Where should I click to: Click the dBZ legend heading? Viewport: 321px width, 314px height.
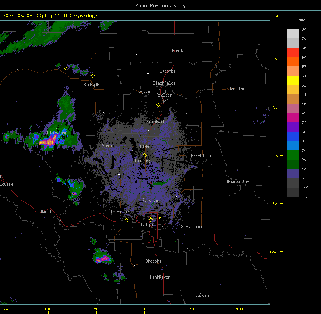pos(302,20)
